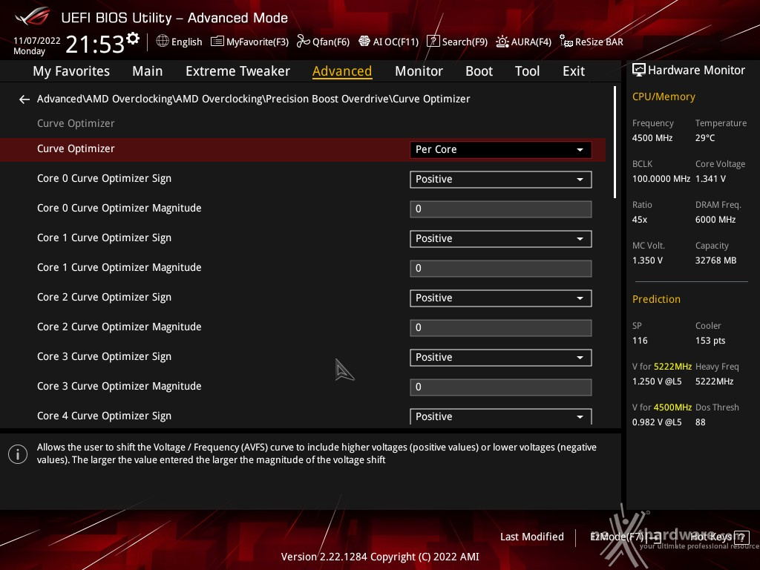The width and height of the screenshot is (760, 570).
Task: Click the info icon beside help text
Action: 18,454
